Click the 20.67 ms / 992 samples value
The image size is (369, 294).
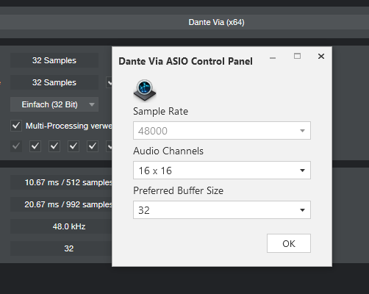tap(61, 204)
